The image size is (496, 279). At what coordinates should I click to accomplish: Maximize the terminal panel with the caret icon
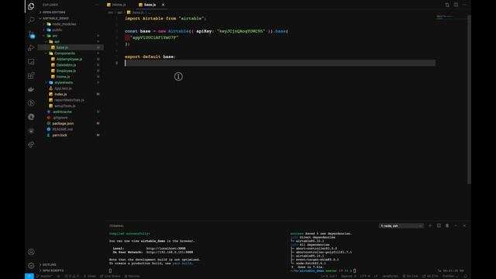(x=456, y=226)
